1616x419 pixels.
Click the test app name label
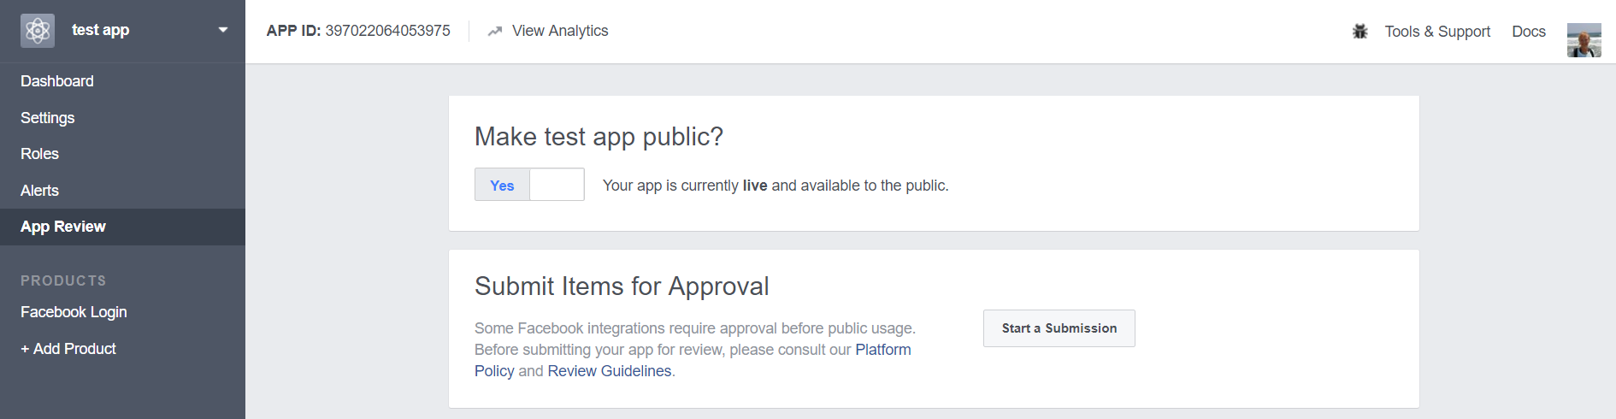tap(100, 30)
